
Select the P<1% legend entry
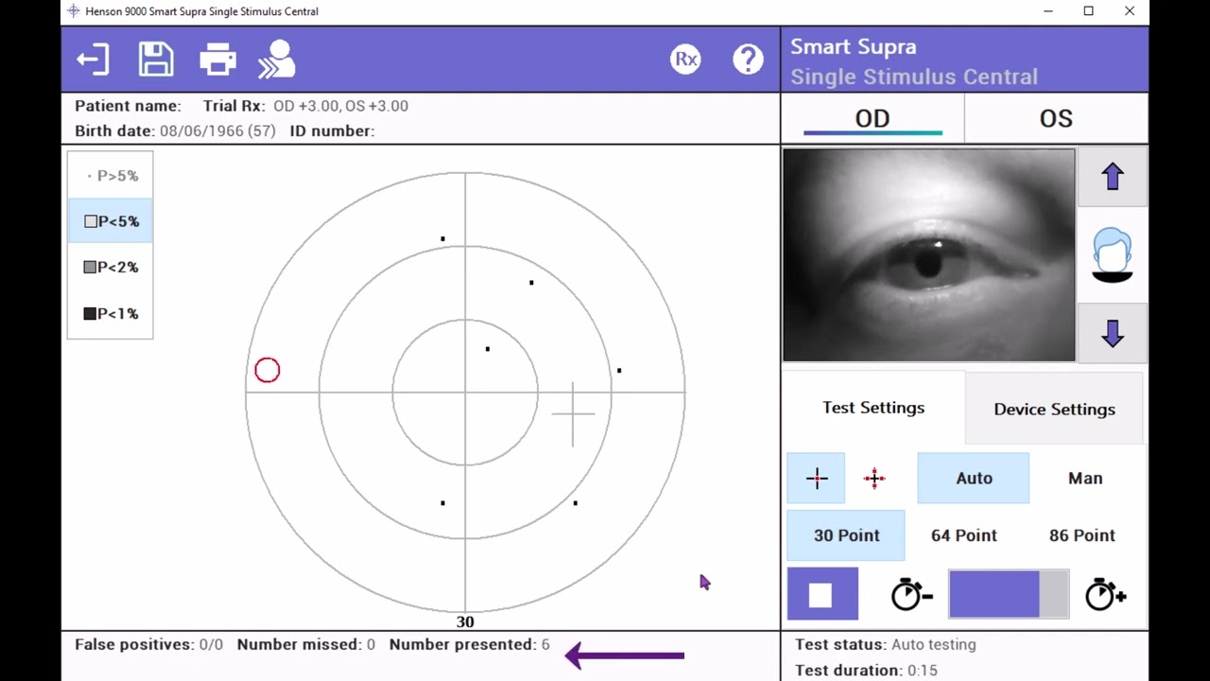point(111,314)
